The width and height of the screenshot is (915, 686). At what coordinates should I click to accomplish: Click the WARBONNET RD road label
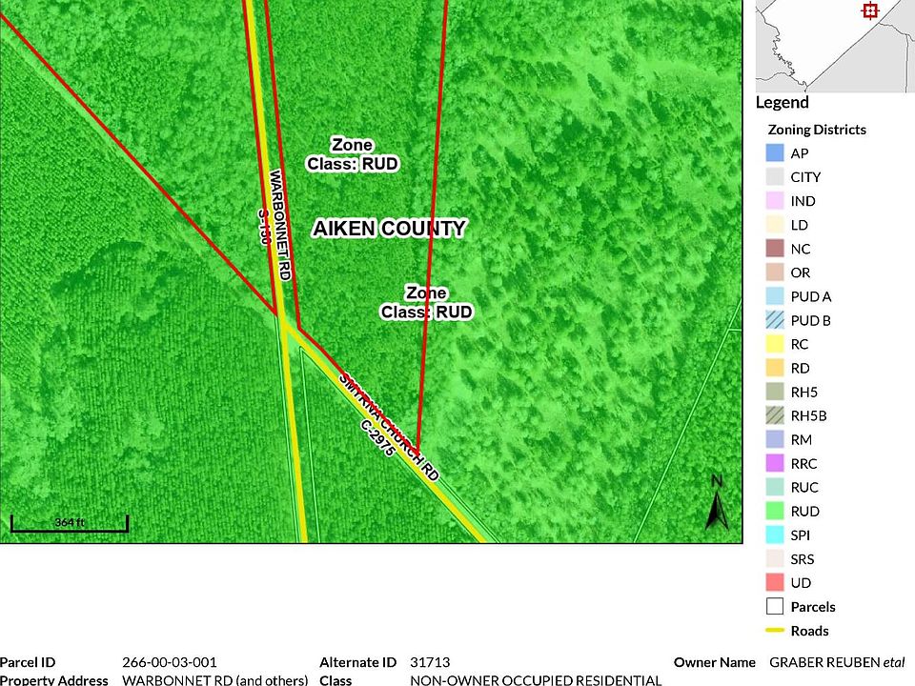(280, 225)
